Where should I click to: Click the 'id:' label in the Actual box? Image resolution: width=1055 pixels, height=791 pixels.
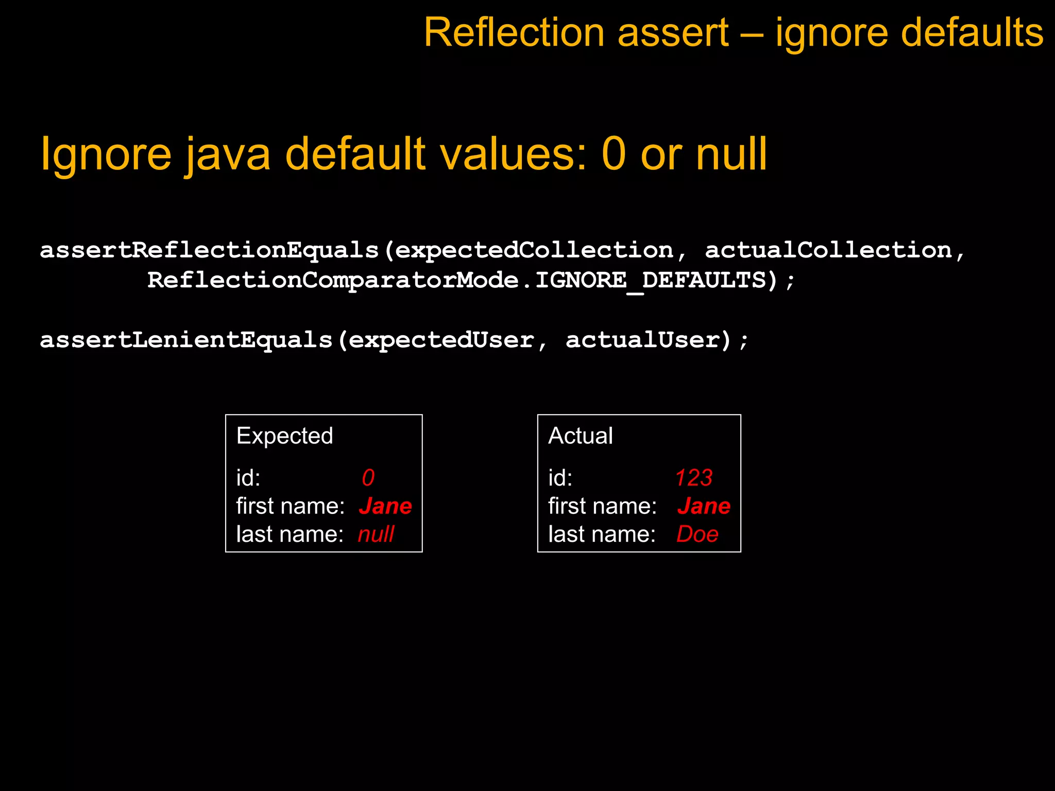pyautogui.click(x=560, y=478)
